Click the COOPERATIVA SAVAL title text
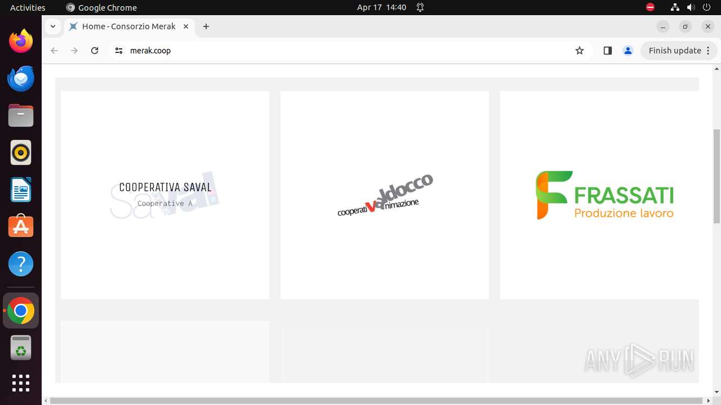This screenshot has width=721, height=405. (x=165, y=187)
